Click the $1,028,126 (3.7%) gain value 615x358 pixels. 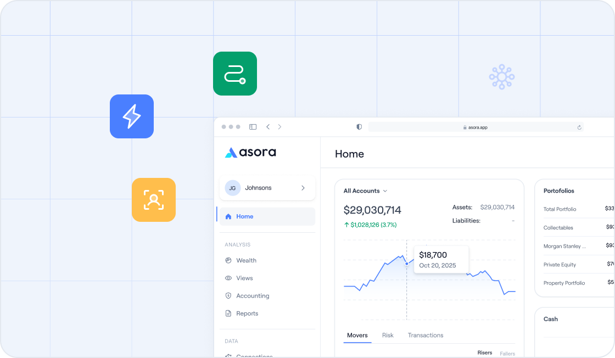point(370,225)
